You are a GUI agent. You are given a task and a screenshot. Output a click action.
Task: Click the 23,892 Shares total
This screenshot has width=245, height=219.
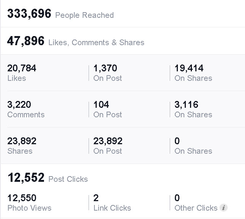pos(22,146)
